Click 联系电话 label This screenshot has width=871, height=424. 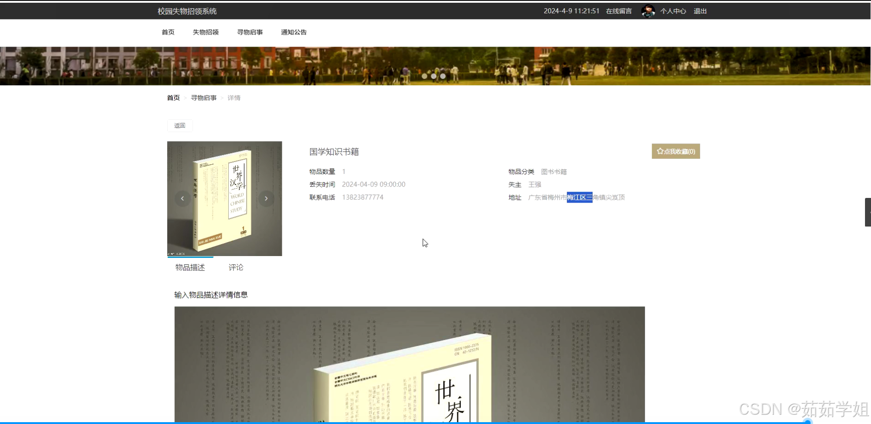click(x=322, y=197)
